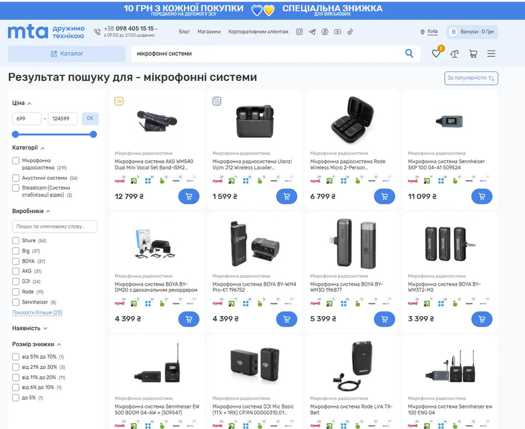
Task: Open Sennheiser EW 500 BOOM product image
Action: click(x=157, y=363)
